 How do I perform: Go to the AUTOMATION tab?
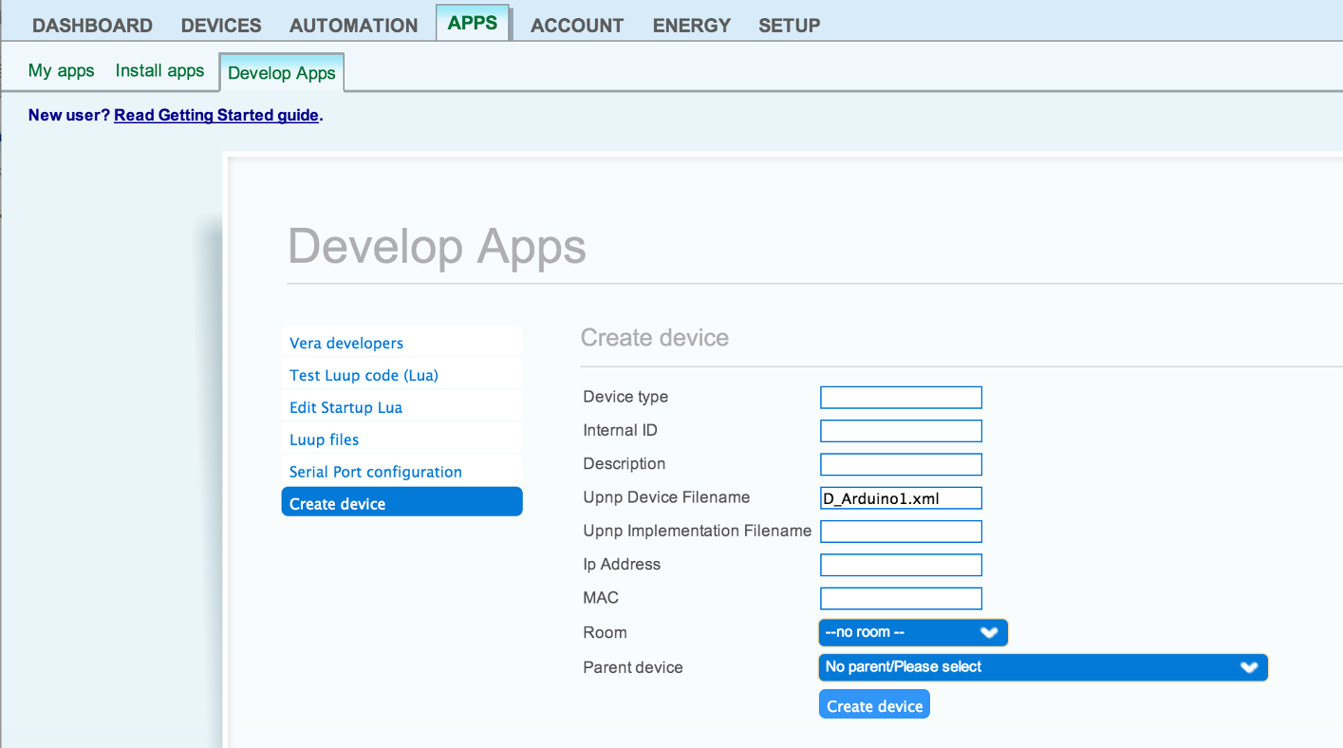coord(353,26)
